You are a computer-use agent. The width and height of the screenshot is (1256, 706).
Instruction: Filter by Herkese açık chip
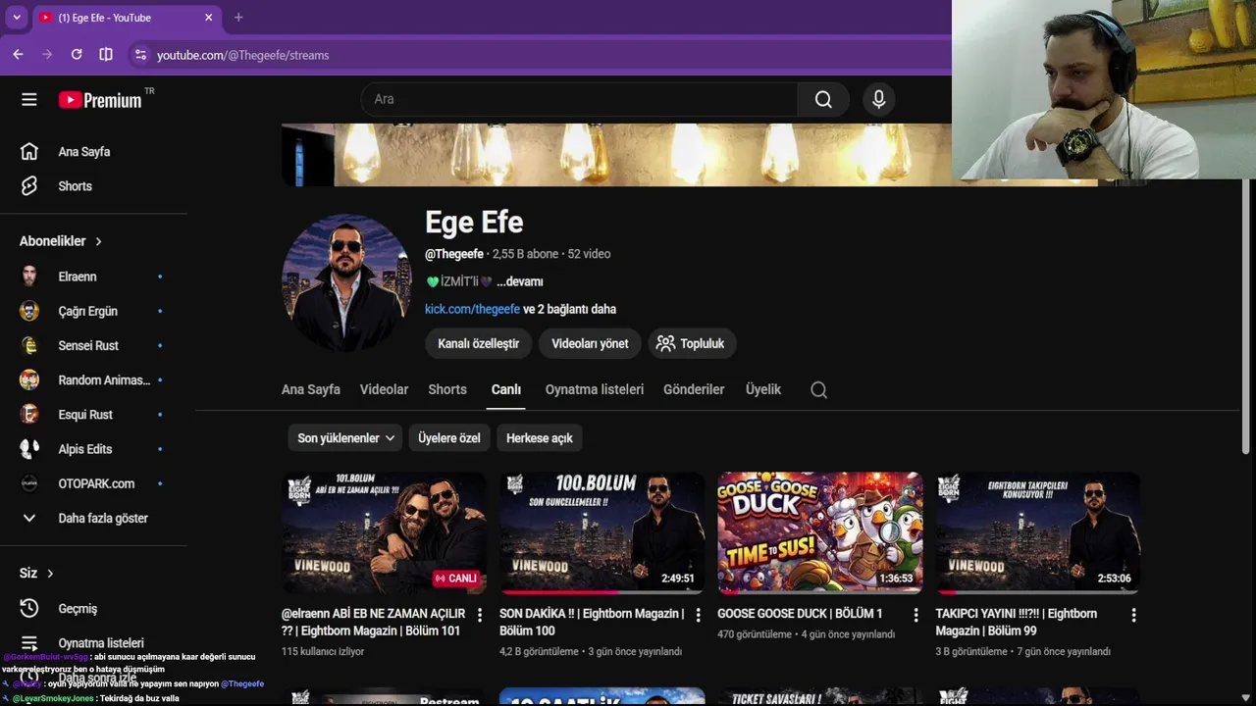point(539,438)
